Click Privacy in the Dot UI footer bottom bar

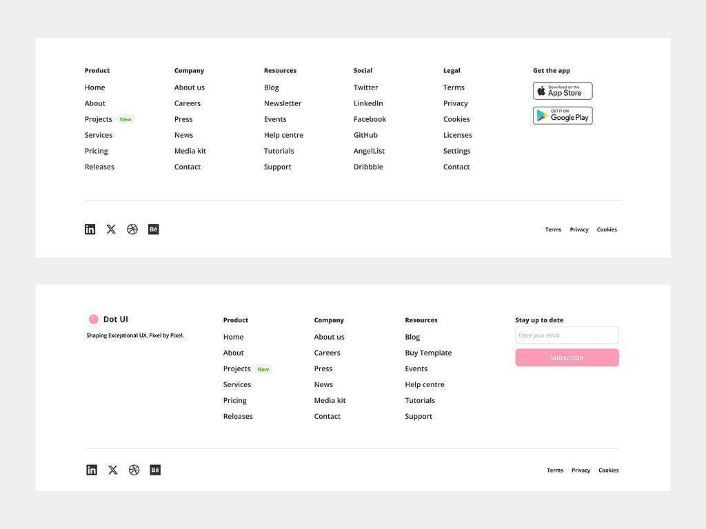pyautogui.click(x=581, y=470)
